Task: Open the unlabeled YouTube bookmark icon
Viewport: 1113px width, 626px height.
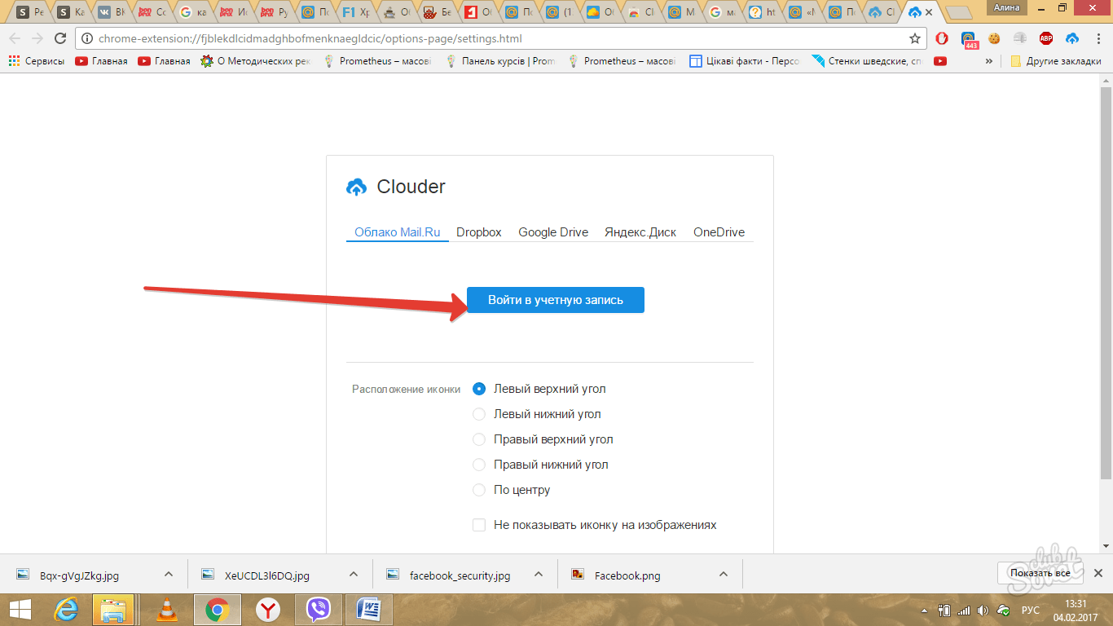Action: tap(940, 61)
